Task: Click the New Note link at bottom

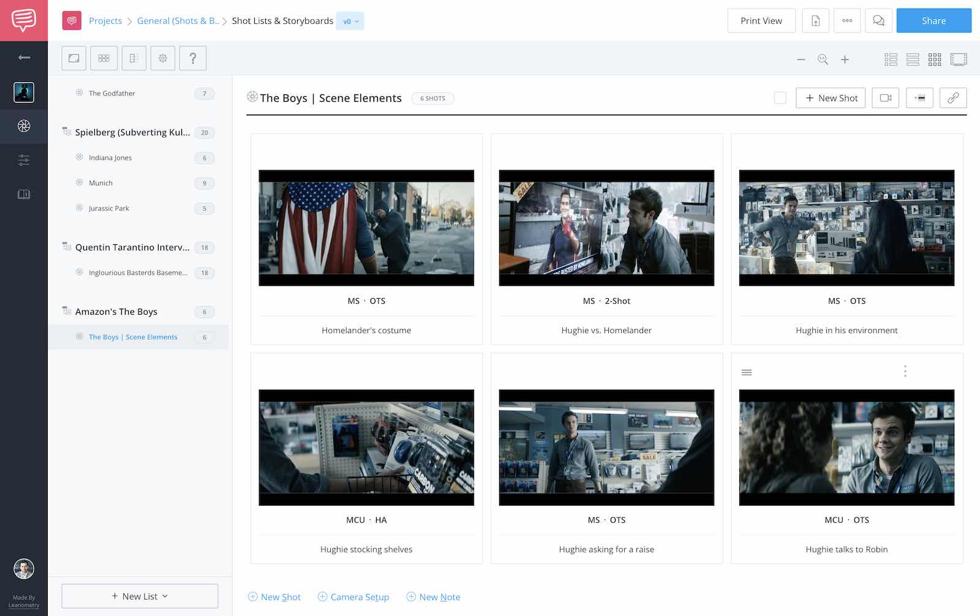Action: tap(434, 597)
